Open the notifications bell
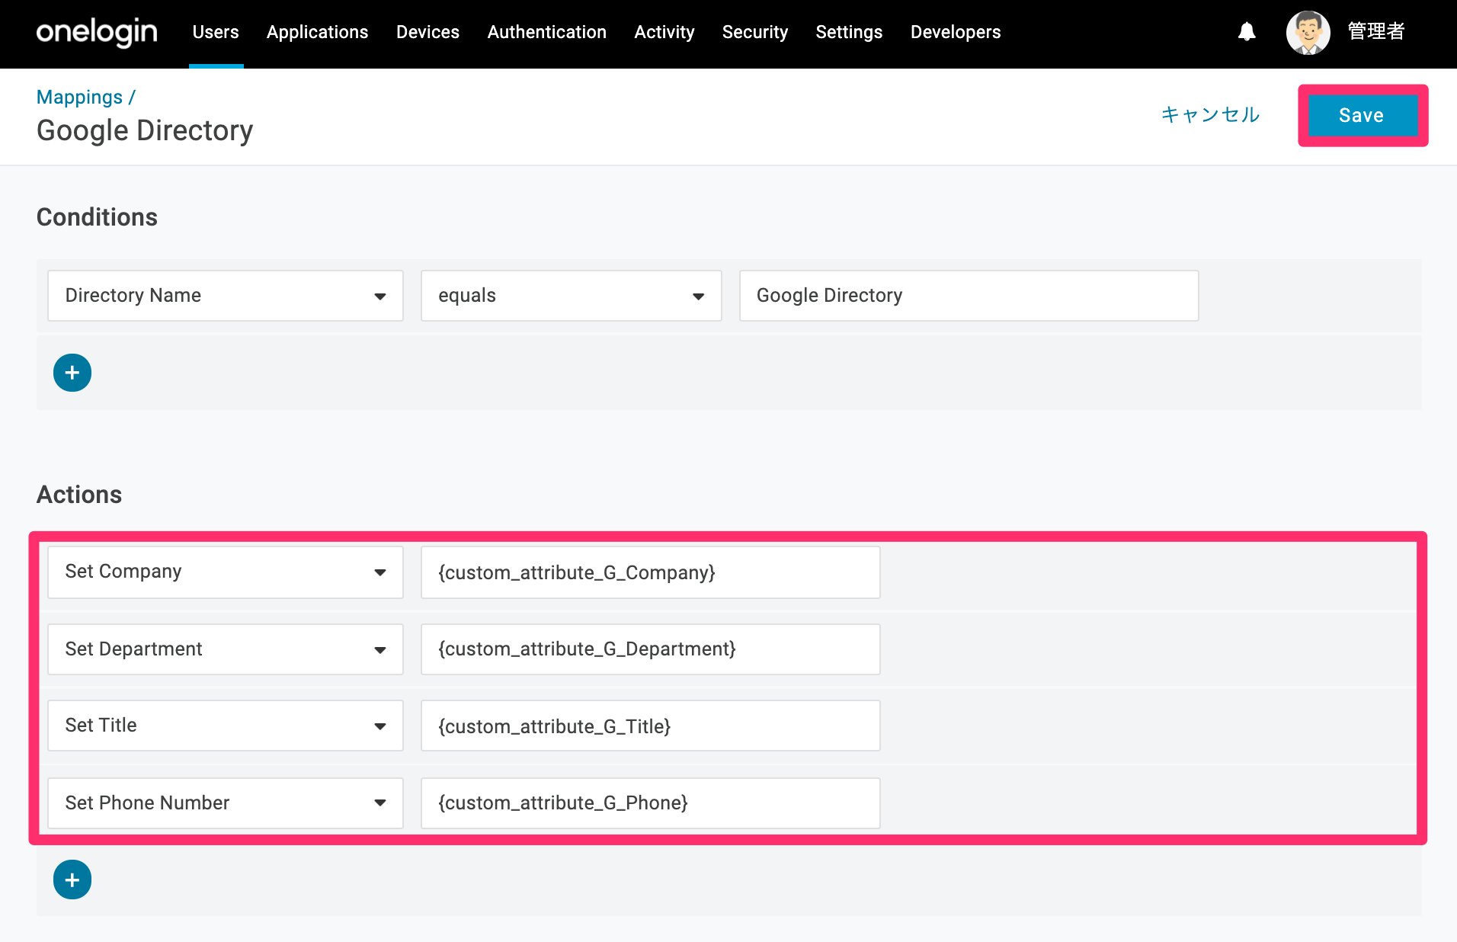1457x942 pixels. pos(1247,32)
